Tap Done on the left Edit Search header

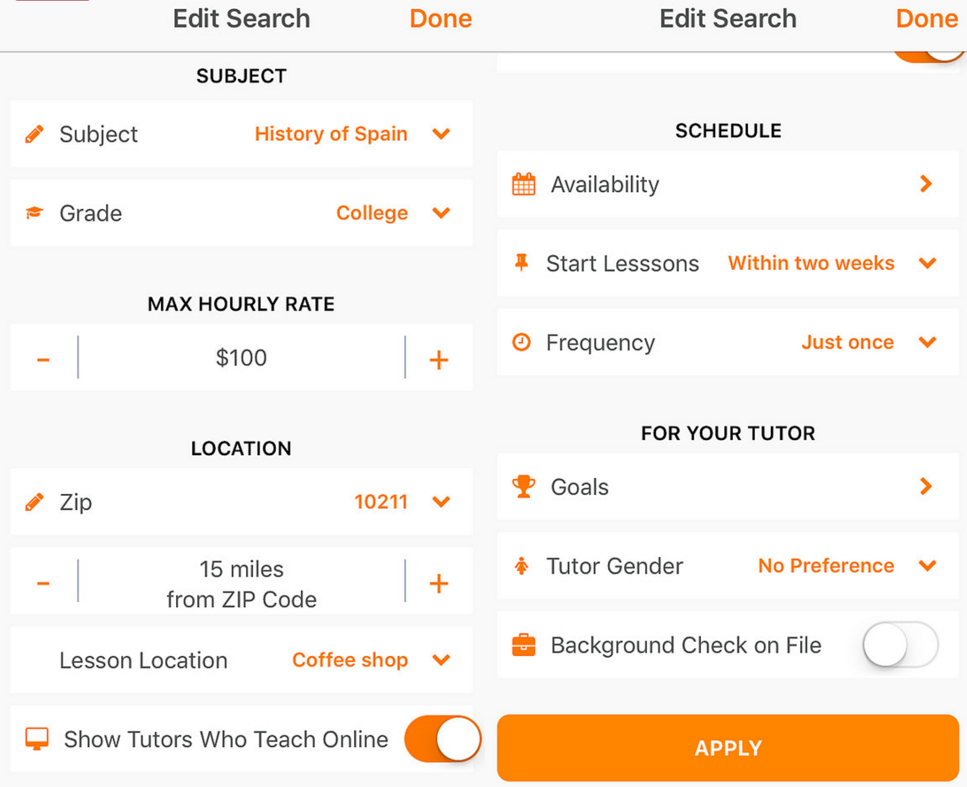click(441, 19)
